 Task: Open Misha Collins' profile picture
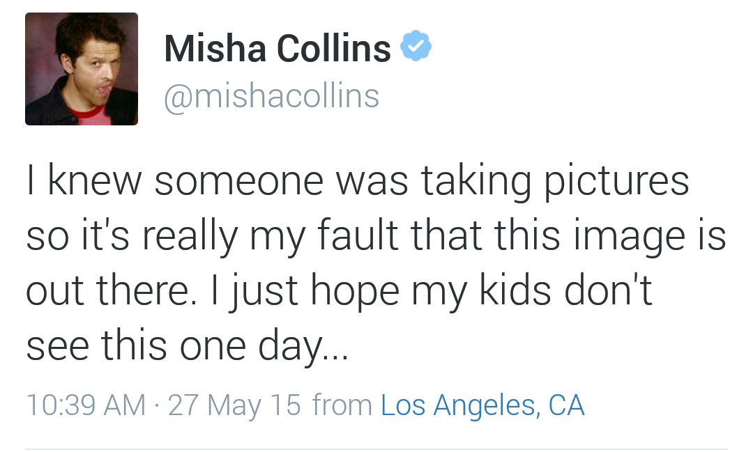pyautogui.click(x=82, y=69)
